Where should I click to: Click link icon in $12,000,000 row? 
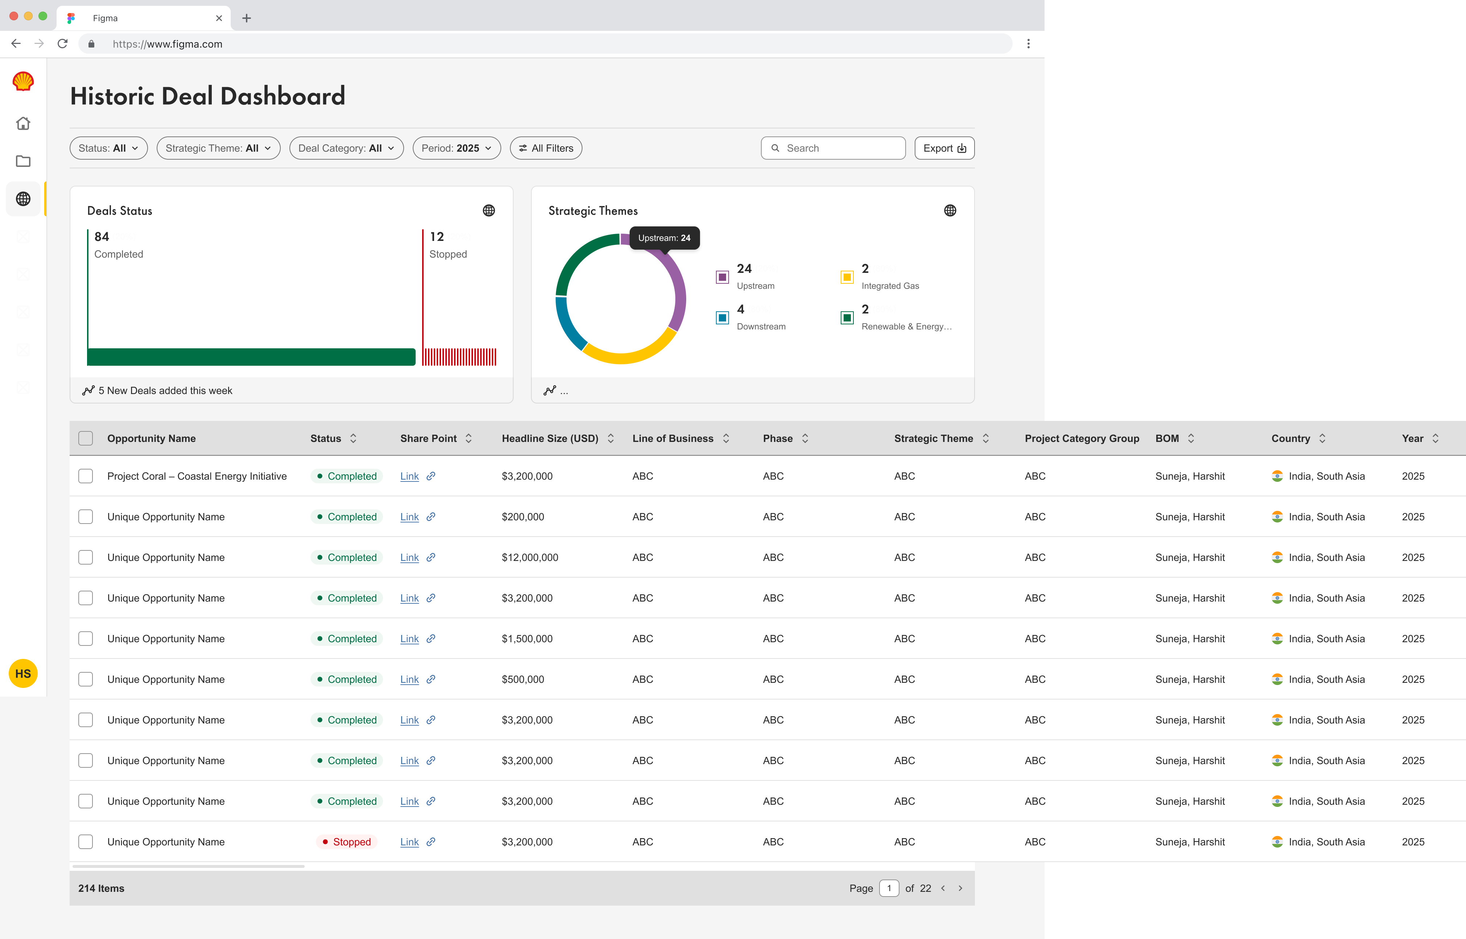tap(431, 557)
